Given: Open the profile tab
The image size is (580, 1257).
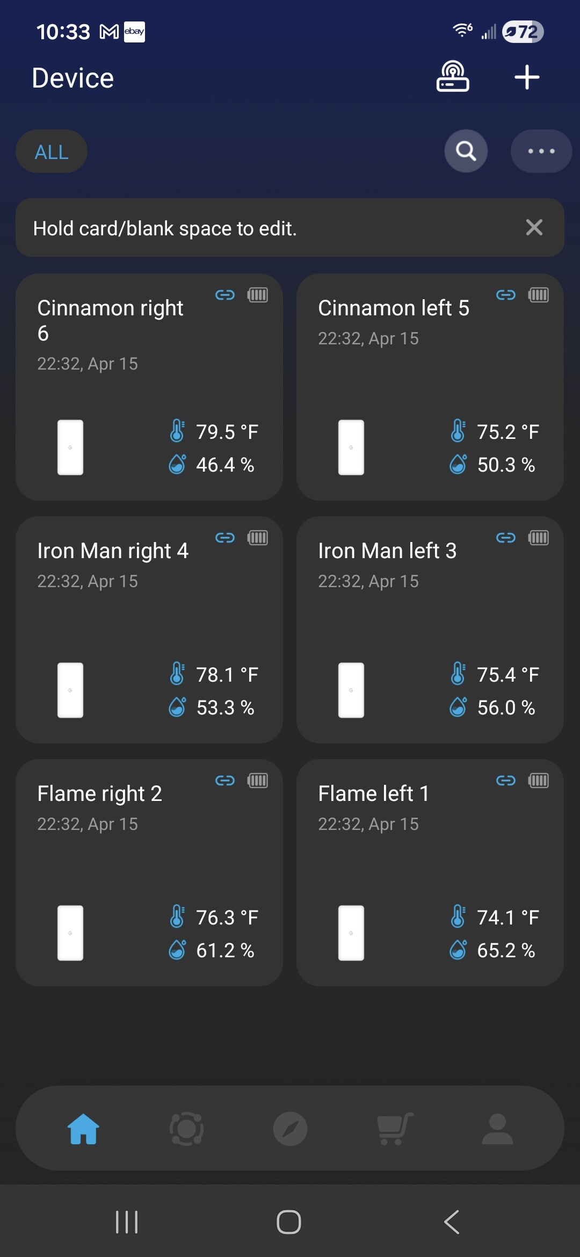Looking at the screenshot, I should pyautogui.click(x=497, y=1129).
